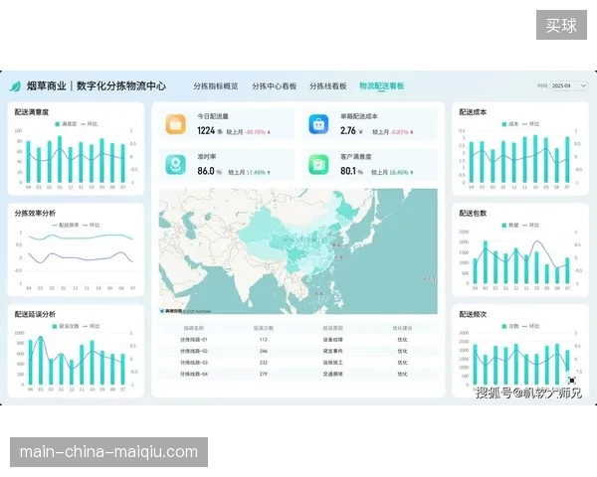597x477 pixels.
Task: Click the 线路名称 column header
Action: pos(194,328)
